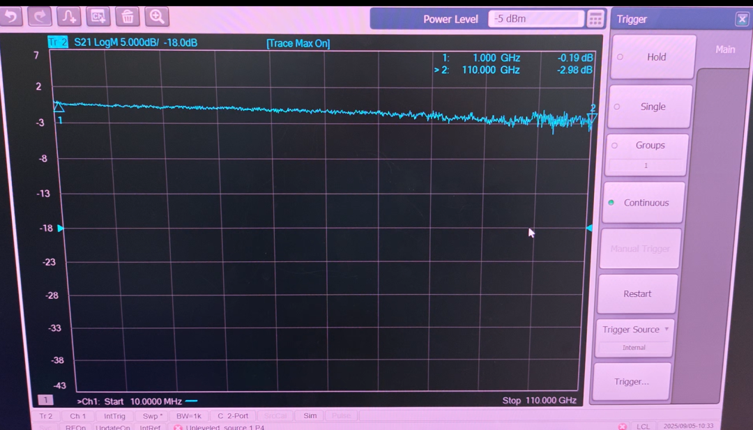753x430 pixels.
Task: Add a new trace with toolbar icon
Action: coord(68,16)
